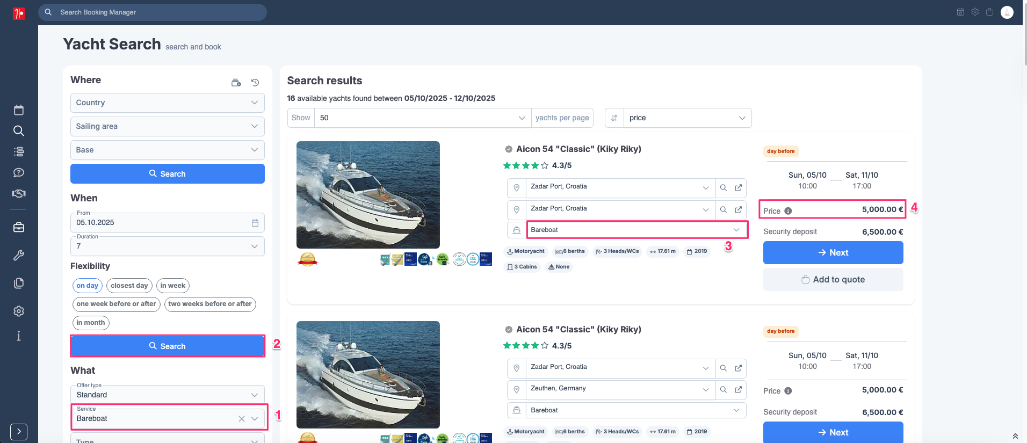1027x443 pixels.
Task: Open the documents copy sidebar icon
Action: (19, 283)
